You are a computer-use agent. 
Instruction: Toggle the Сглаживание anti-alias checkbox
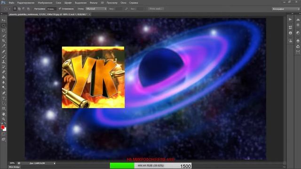(60, 9)
